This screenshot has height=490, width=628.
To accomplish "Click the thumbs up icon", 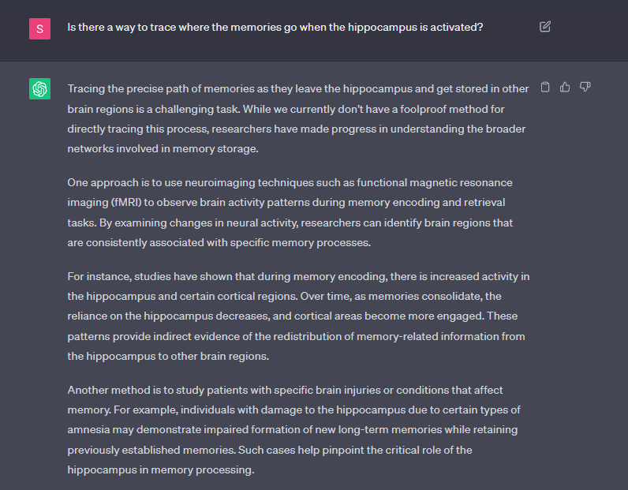I will coord(565,87).
